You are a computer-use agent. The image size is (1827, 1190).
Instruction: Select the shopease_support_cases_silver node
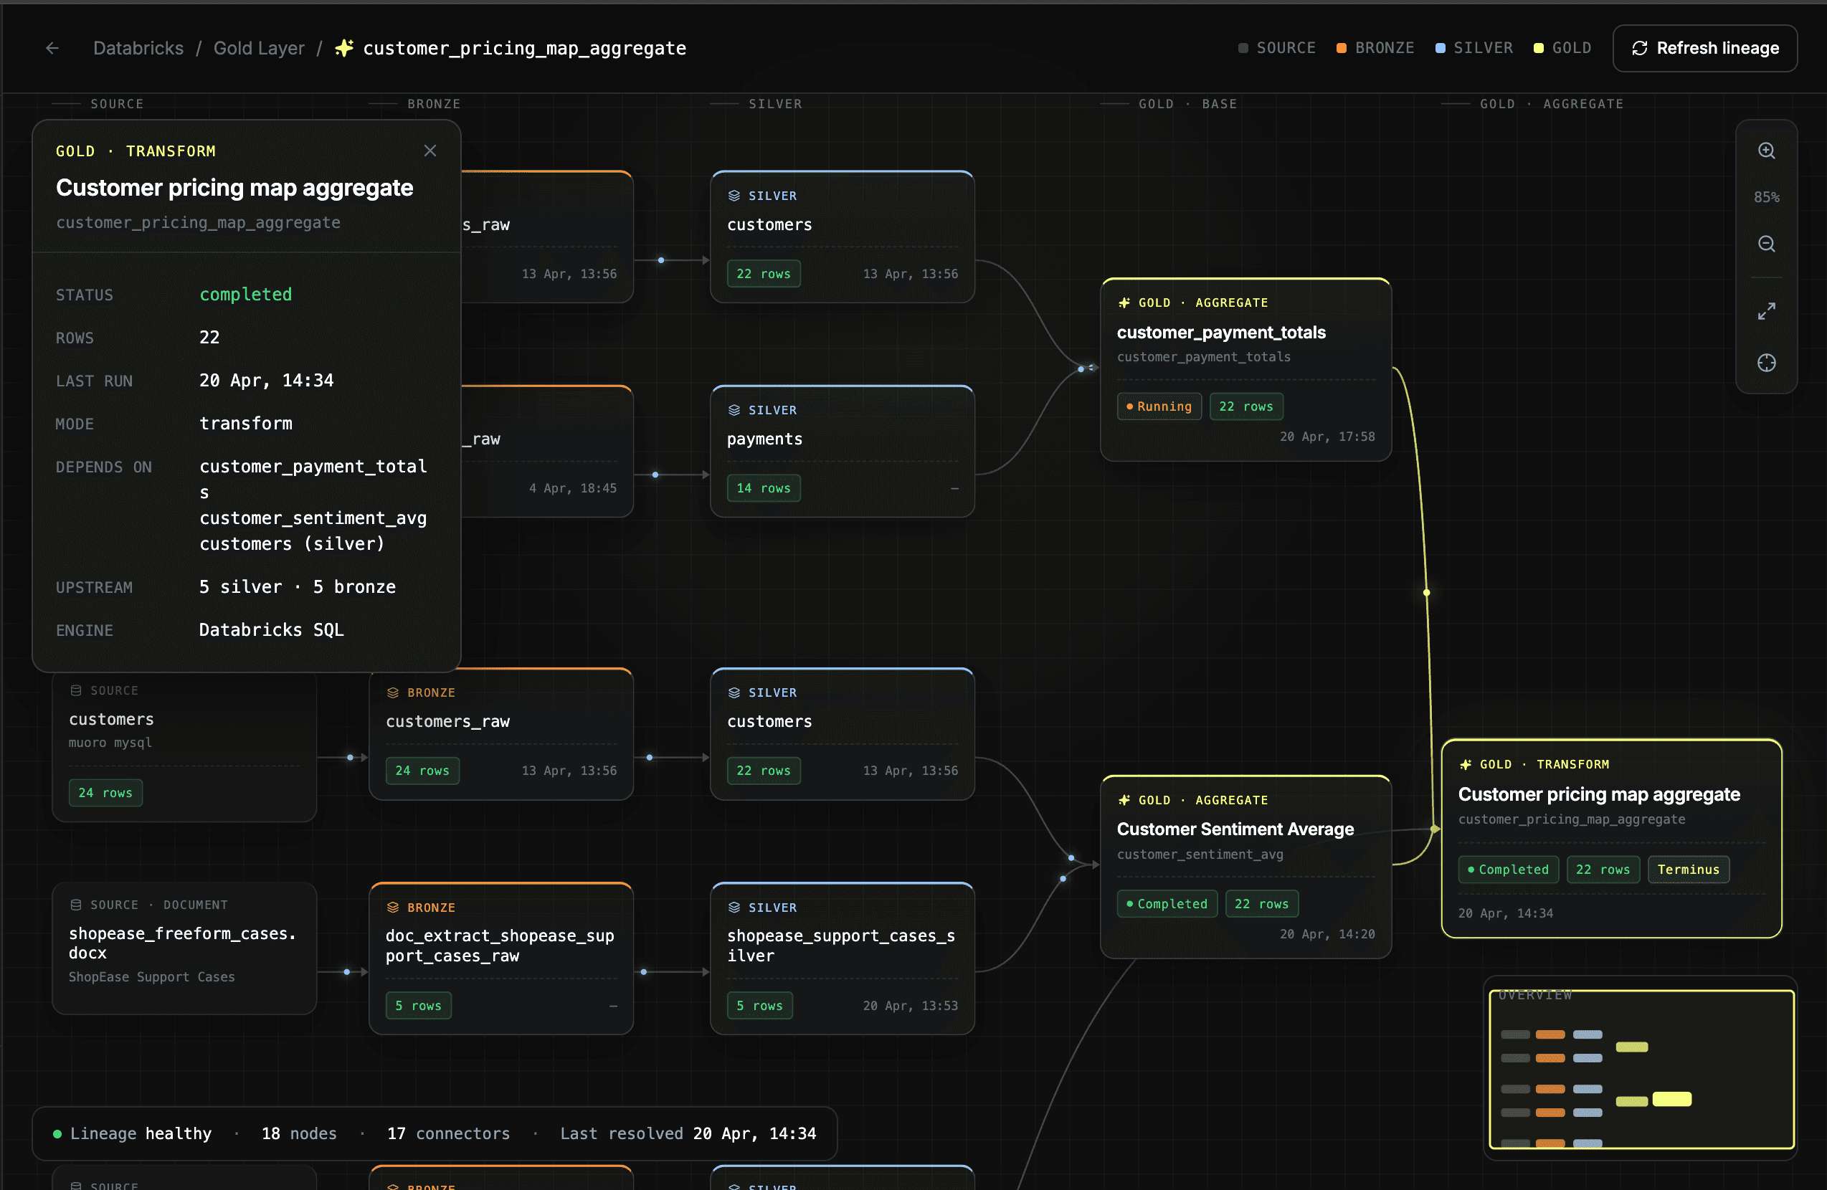[842, 958]
